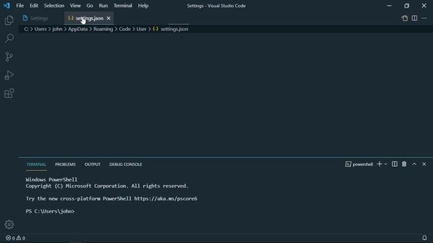Click the AppData breadcrumb segment
The image size is (433, 243).
coord(78,29)
